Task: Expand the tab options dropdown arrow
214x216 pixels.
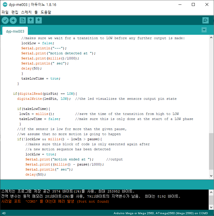Action: (204, 30)
